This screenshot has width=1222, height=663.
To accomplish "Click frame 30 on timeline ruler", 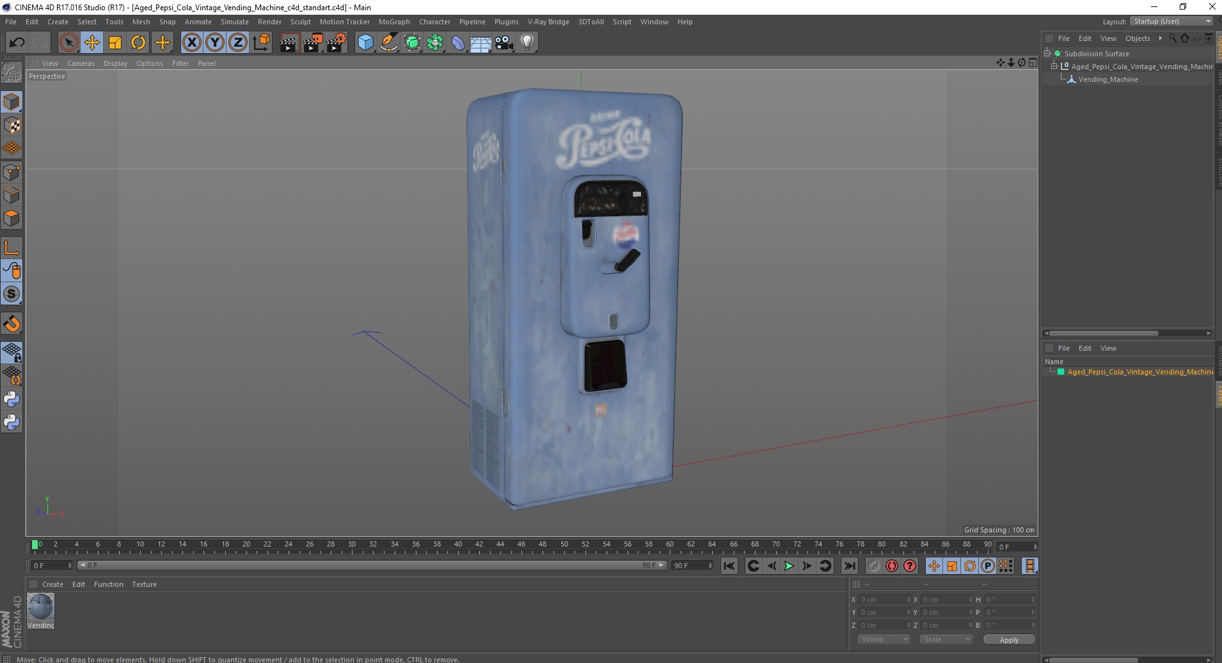I will pyautogui.click(x=352, y=546).
